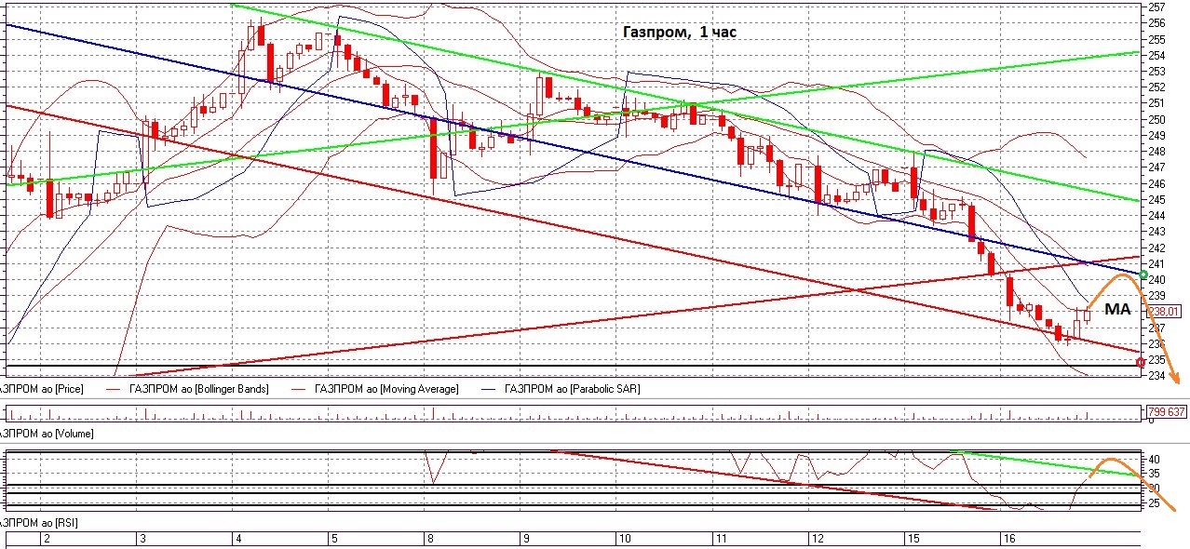
Task: Click date 5 on the time axis
Action: [334, 539]
